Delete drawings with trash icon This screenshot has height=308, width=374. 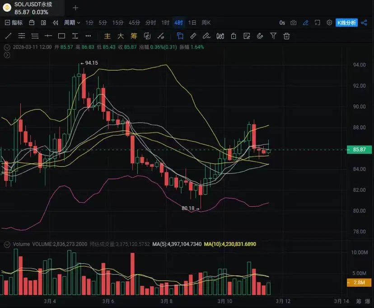pyautogui.click(x=286, y=36)
